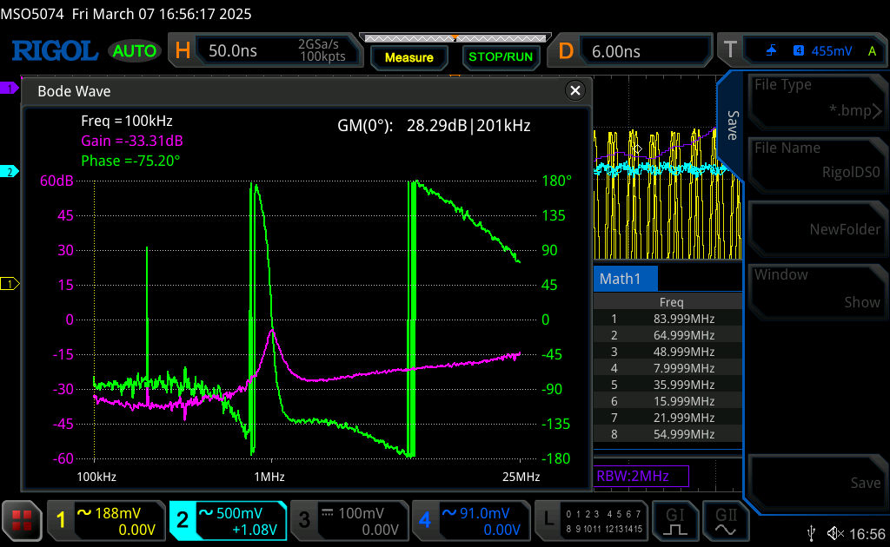Close the Bode Wave window
Image resolution: width=890 pixels, height=547 pixels.
(x=575, y=90)
